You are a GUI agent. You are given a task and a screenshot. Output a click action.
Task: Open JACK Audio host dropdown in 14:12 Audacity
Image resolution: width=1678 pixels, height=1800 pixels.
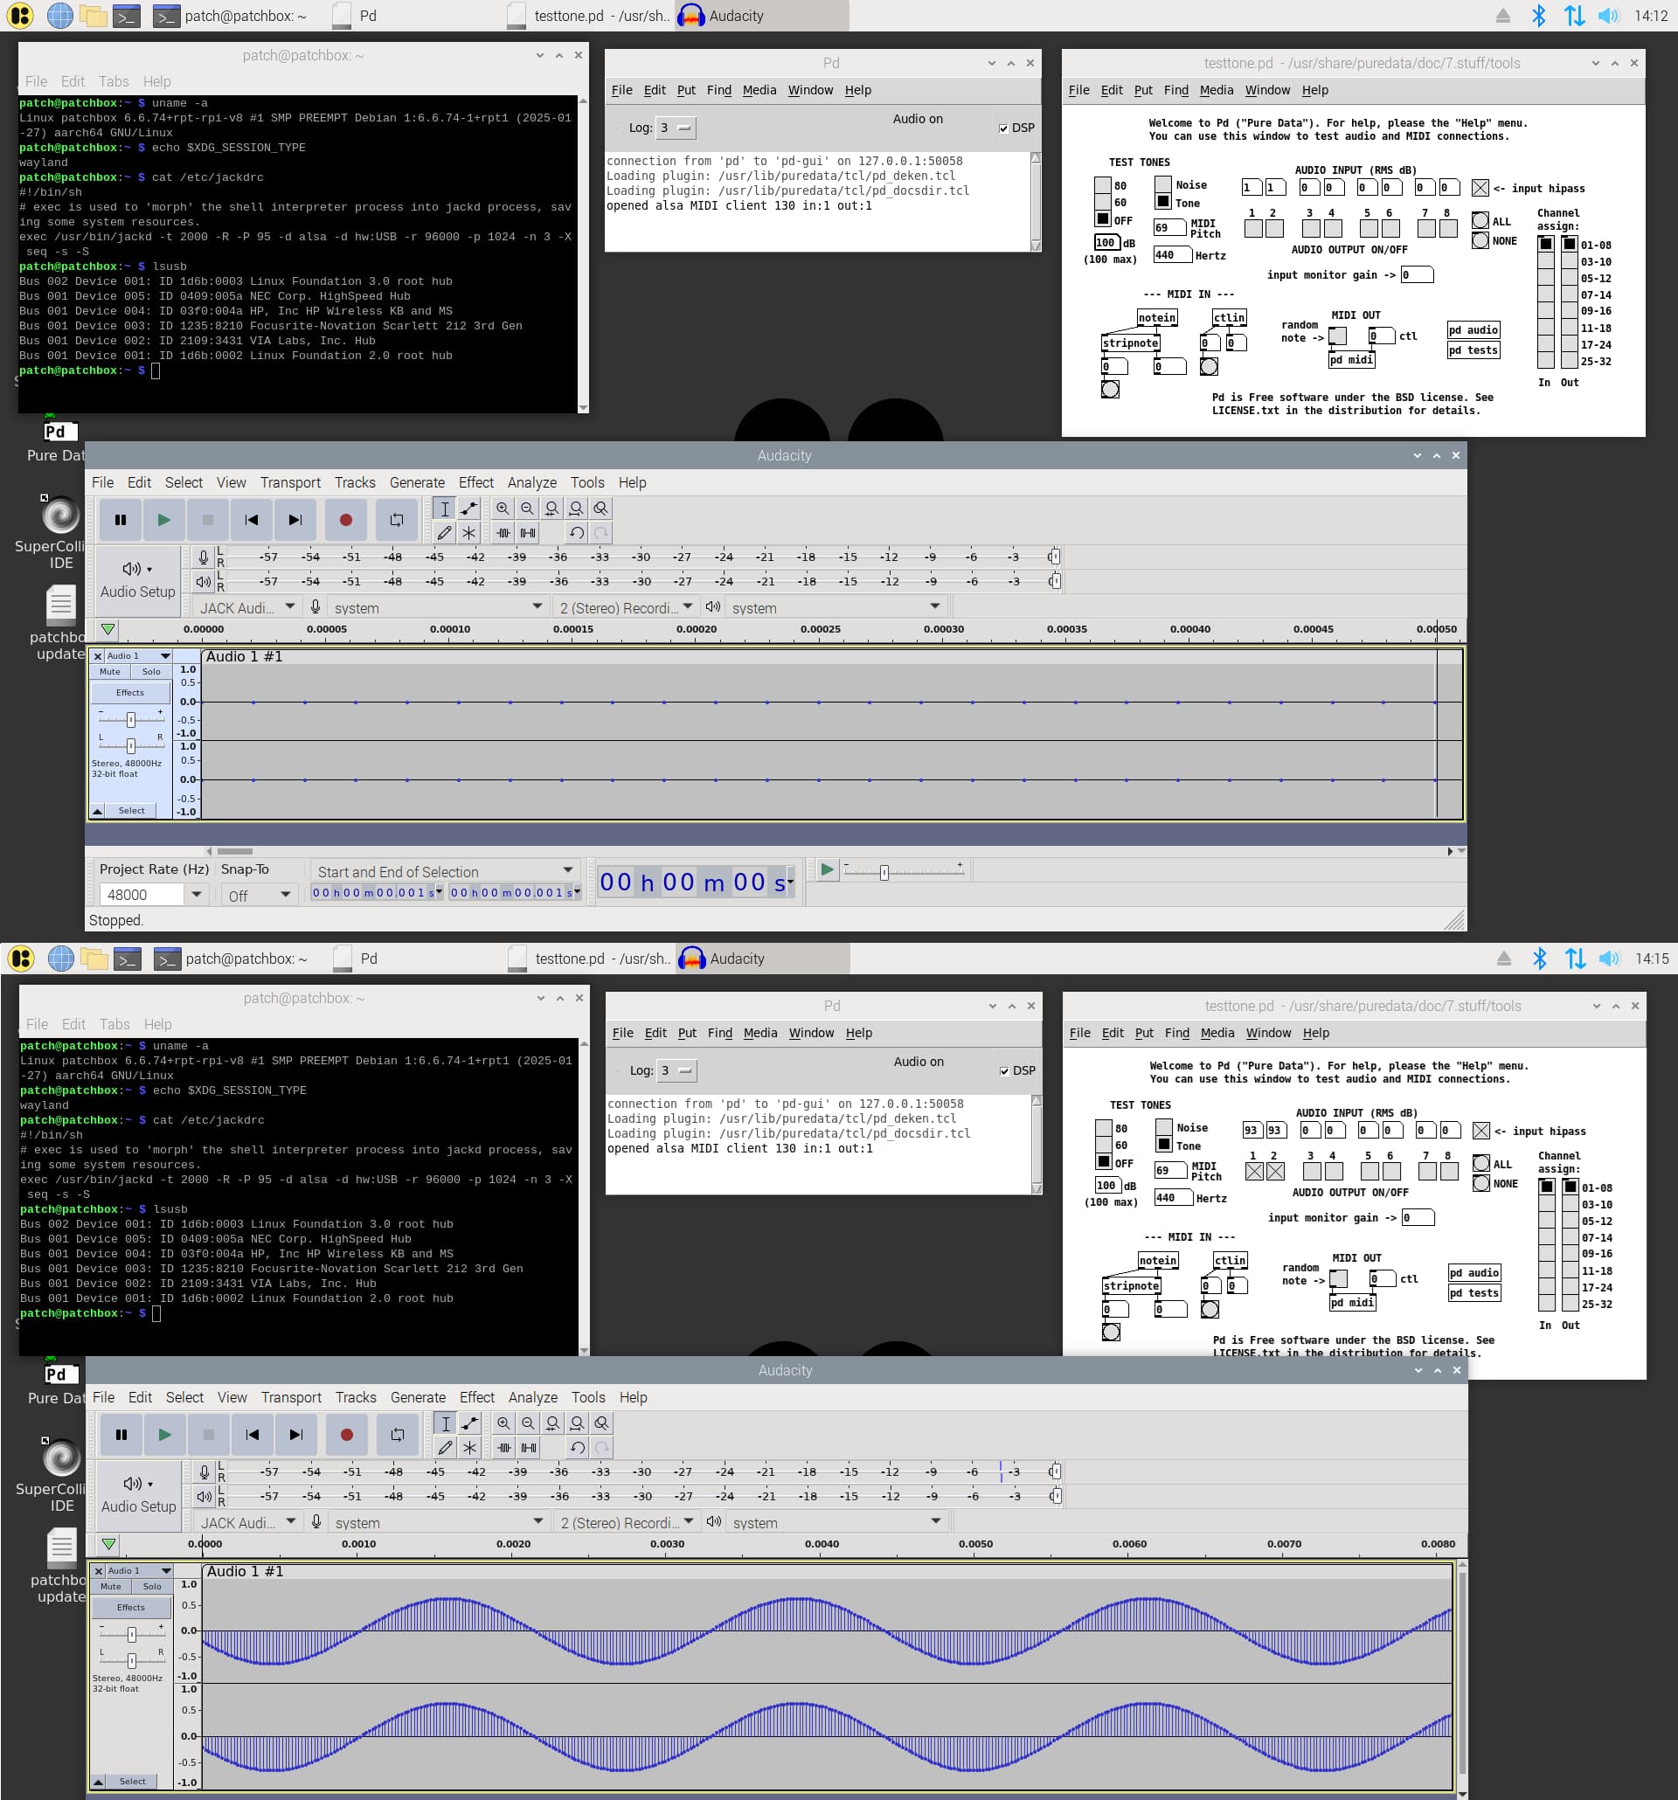(x=246, y=607)
